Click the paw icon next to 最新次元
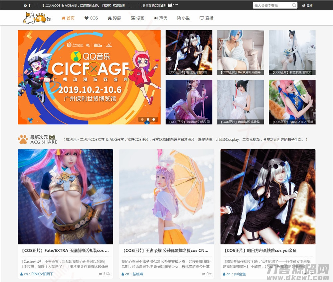The width and height of the screenshot is (333, 282). coord(22,138)
